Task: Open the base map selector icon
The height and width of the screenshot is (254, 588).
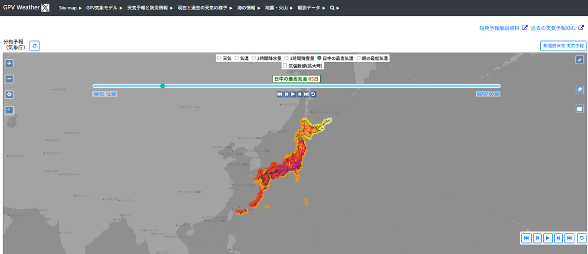Action: (x=580, y=109)
